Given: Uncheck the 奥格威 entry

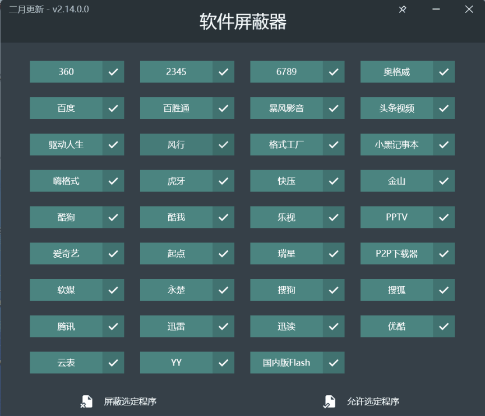Looking at the screenshot, I should pyautogui.click(x=444, y=71).
